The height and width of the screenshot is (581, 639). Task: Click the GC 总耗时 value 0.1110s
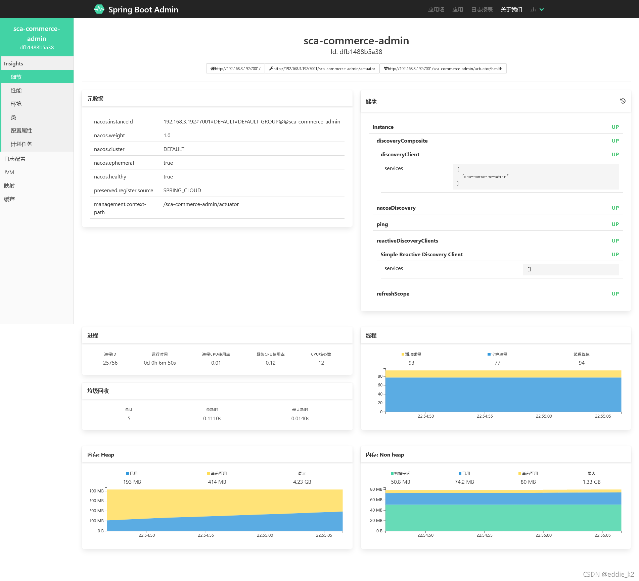(212, 418)
